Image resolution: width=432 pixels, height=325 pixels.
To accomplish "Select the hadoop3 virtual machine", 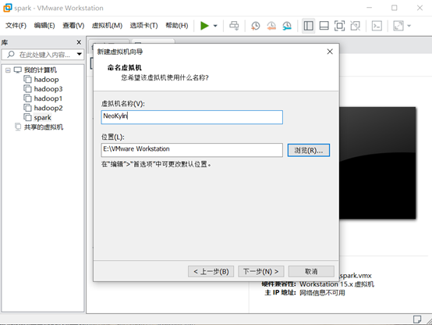I will click(48, 89).
